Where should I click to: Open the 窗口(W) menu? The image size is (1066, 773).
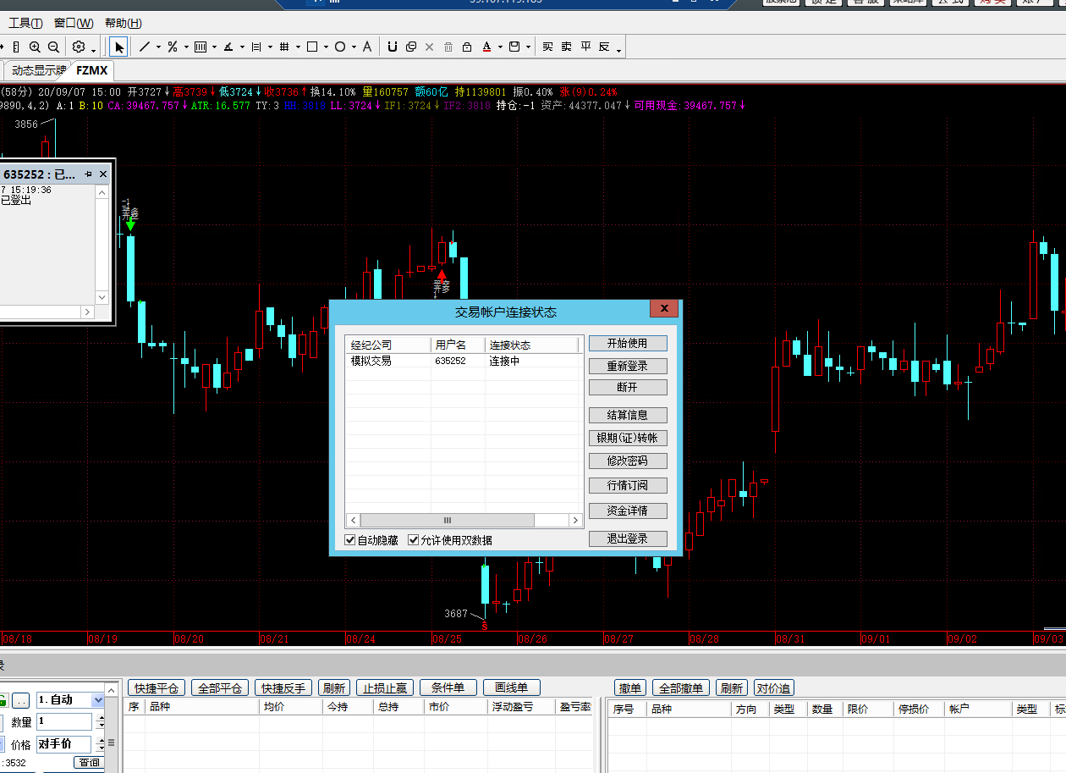74,23
